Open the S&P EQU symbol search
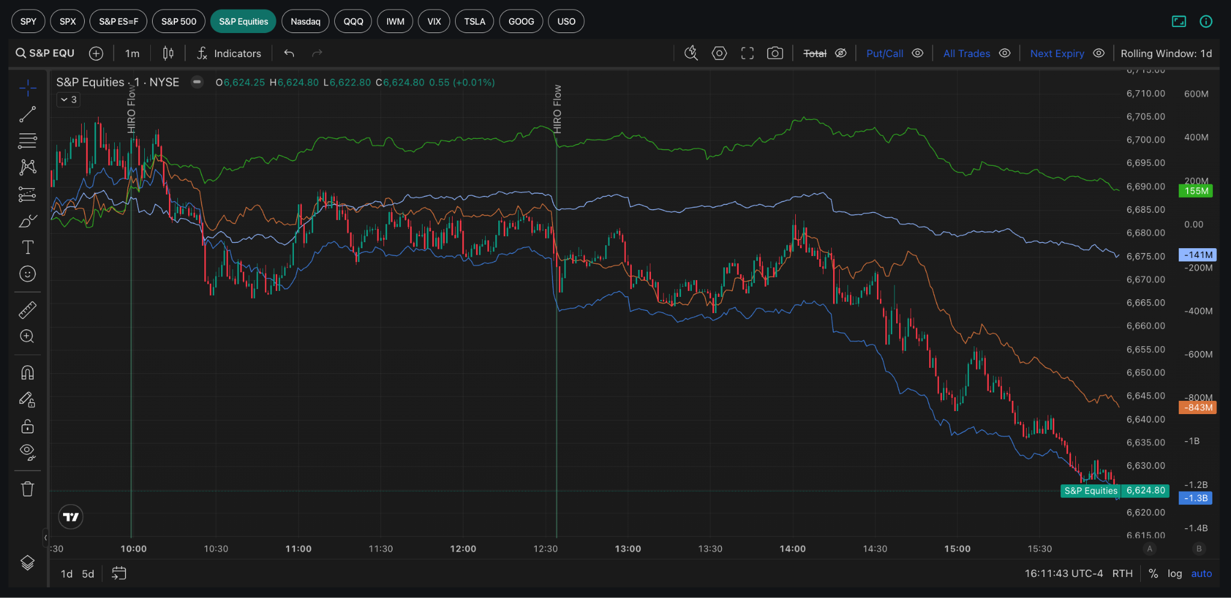This screenshot has height=598, width=1231. (x=45, y=53)
